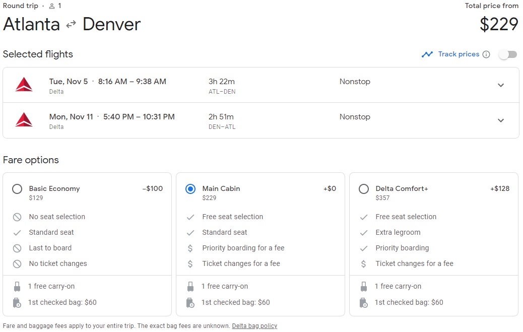This screenshot has height=332, width=523.
Task: Click the Track prices label
Action: (x=459, y=54)
